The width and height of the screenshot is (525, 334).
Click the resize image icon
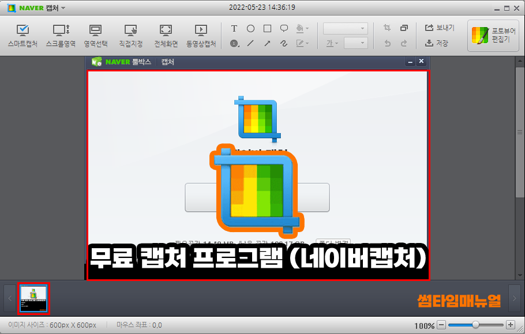tap(404, 28)
